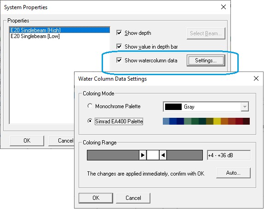Open watercolumn Settings... button
Screen dimensions: 264x209
click(206, 60)
